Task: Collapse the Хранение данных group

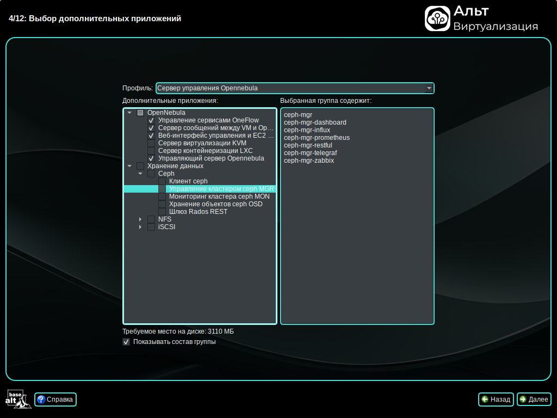Action: (x=129, y=166)
